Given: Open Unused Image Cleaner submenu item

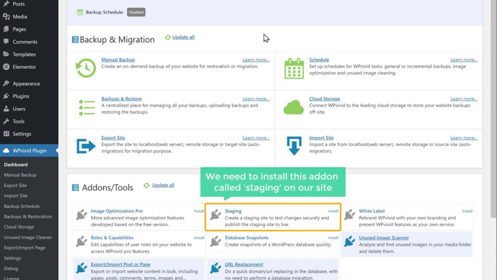Looking at the screenshot, I should 28,237.
